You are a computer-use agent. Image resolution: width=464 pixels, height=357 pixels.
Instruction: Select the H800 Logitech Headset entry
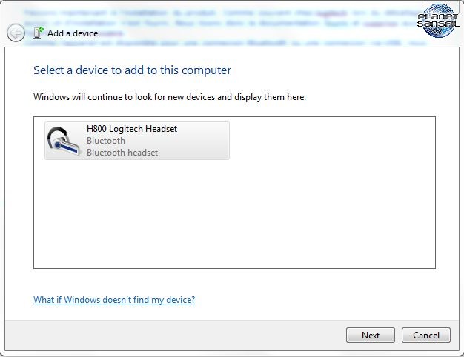pyautogui.click(x=137, y=141)
